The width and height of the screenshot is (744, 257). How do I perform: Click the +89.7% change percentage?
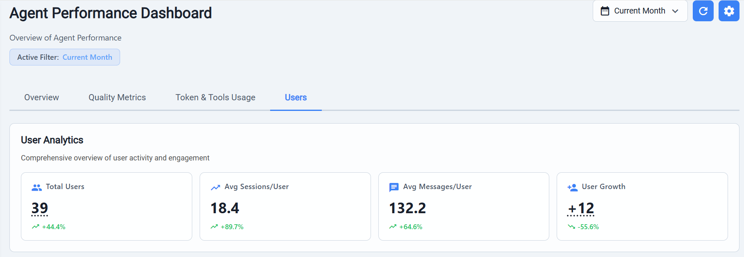coord(232,227)
